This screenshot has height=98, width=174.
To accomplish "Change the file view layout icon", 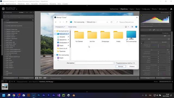I will (x=126, y=27).
